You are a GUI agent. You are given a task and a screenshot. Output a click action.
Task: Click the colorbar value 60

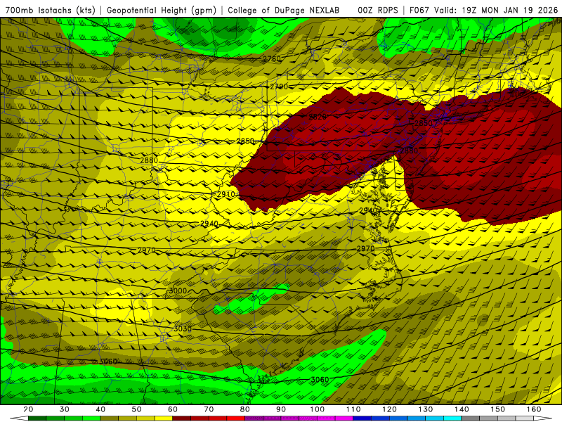(173, 409)
